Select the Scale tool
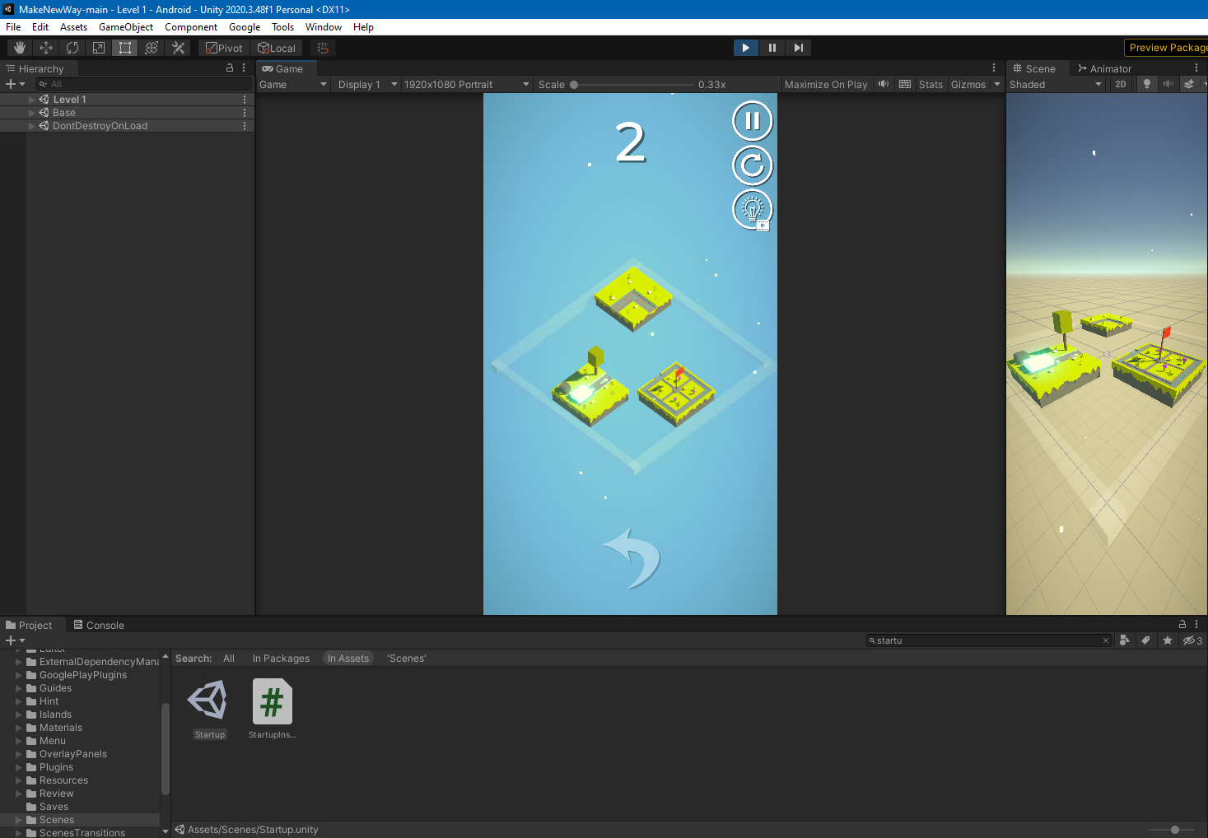 tap(99, 48)
